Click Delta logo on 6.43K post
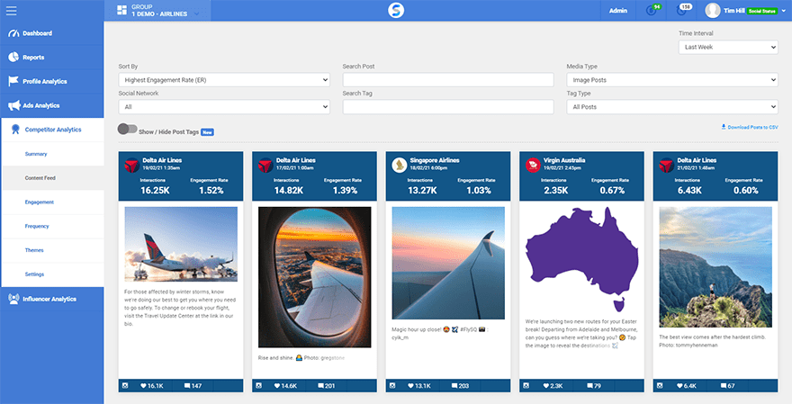Viewport: 792px width, 404px height. pos(667,166)
